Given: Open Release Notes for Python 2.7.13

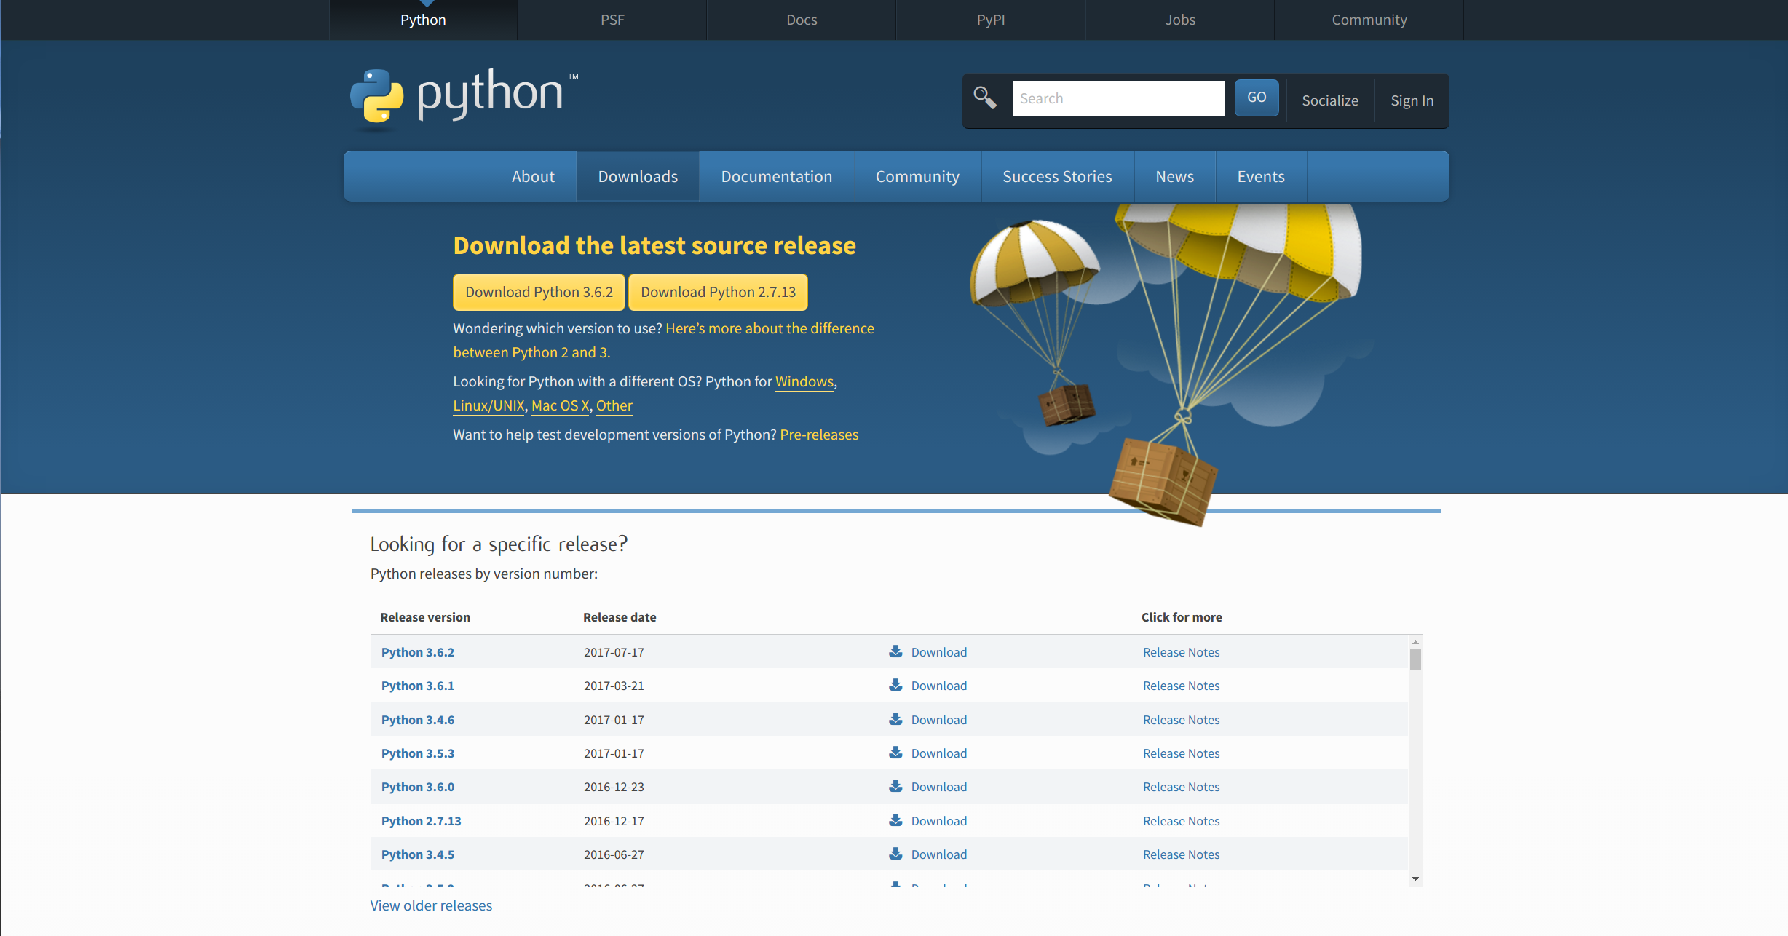Looking at the screenshot, I should pos(1181,821).
